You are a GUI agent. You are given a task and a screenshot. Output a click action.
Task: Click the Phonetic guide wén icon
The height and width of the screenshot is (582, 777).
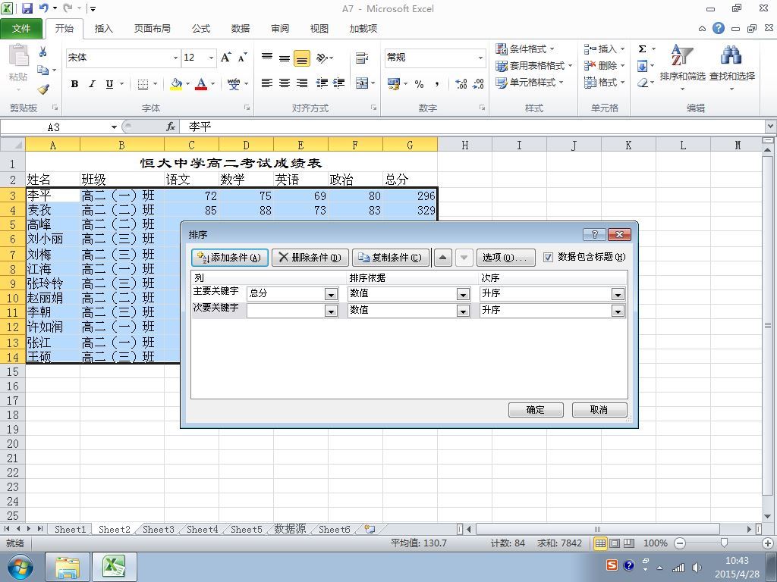click(x=234, y=84)
